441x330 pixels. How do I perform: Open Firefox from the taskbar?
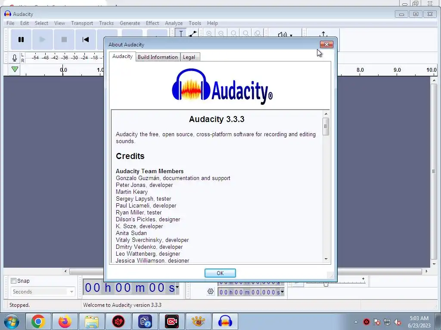tap(65, 321)
